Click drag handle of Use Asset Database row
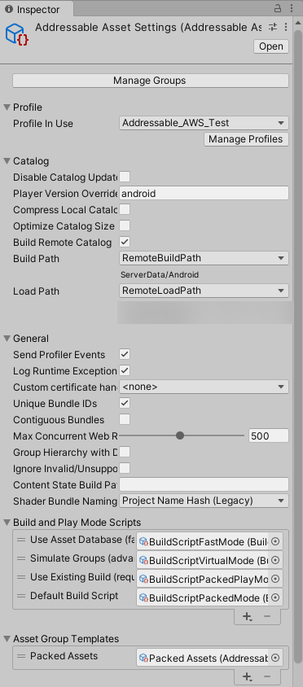The width and height of the screenshot is (303, 687). (x=21, y=540)
